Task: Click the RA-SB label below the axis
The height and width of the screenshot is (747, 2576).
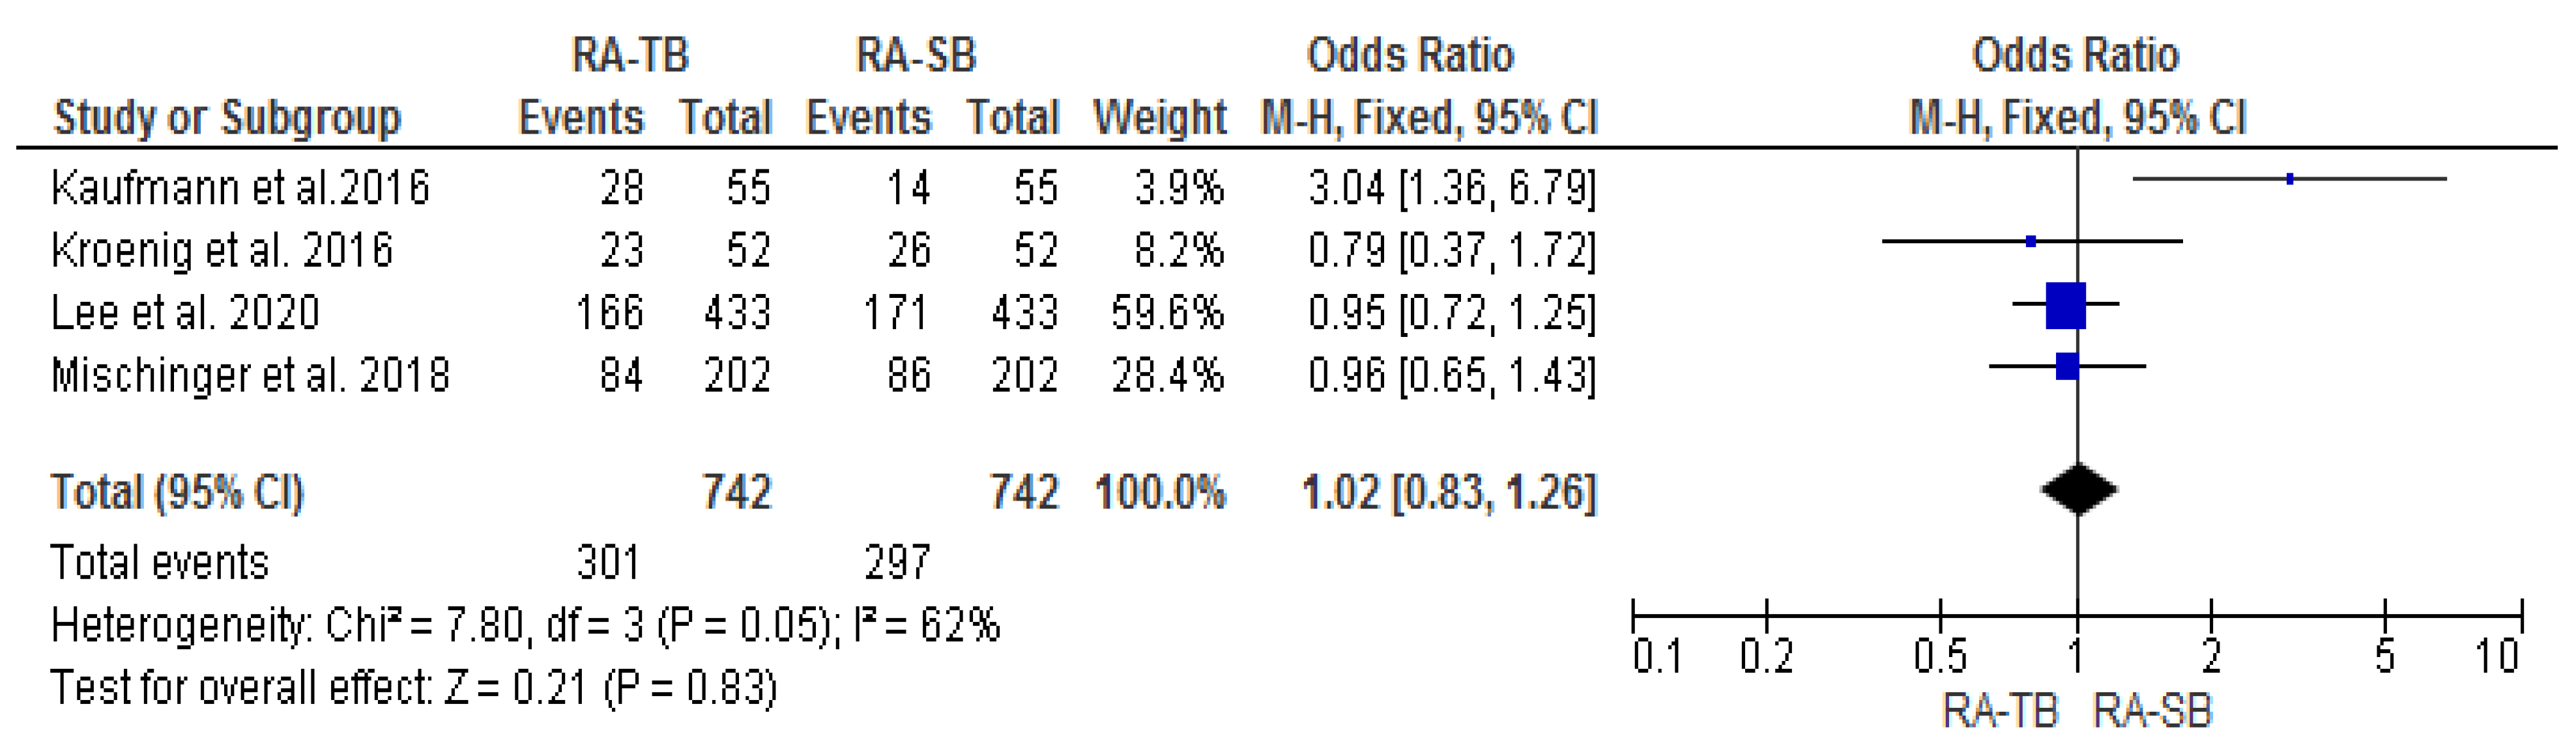Action: tap(2153, 711)
